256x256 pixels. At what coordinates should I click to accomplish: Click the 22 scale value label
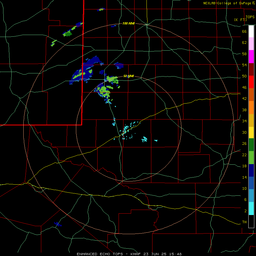pyautogui.click(x=244, y=155)
